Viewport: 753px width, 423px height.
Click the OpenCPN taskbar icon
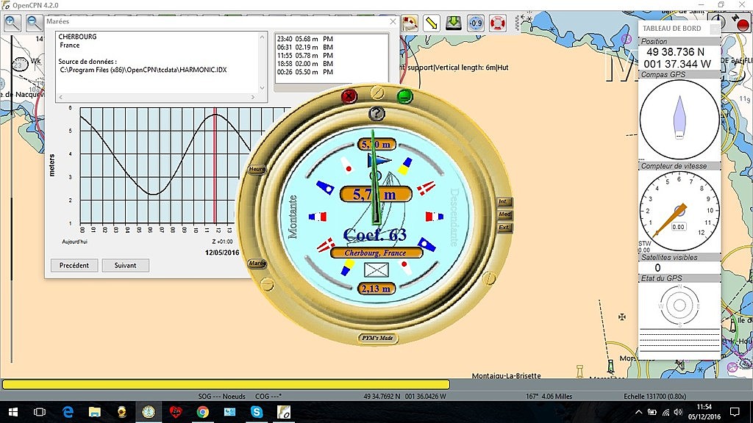tap(284, 412)
